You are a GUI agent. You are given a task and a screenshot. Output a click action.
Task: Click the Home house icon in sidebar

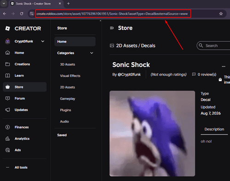[7, 53]
